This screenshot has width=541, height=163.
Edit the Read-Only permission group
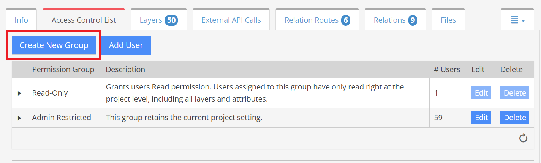click(481, 93)
